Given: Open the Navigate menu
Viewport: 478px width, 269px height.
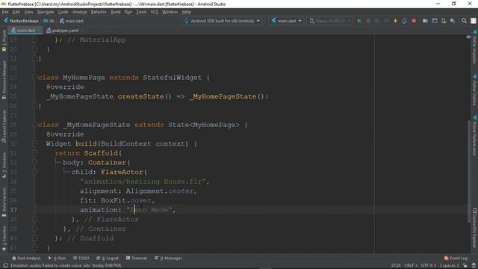Looking at the screenshot, I should 46,12.
